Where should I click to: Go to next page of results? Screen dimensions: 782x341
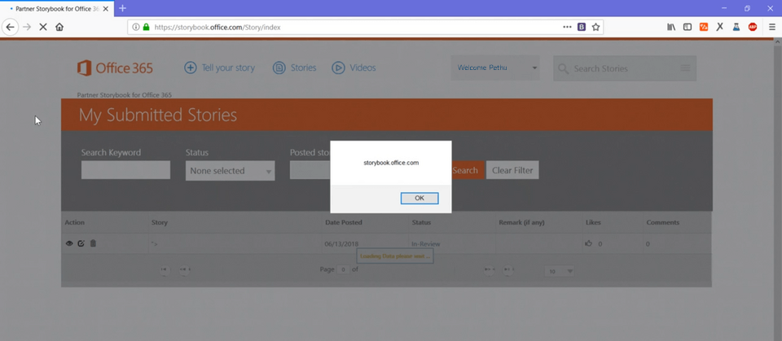tap(489, 269)
